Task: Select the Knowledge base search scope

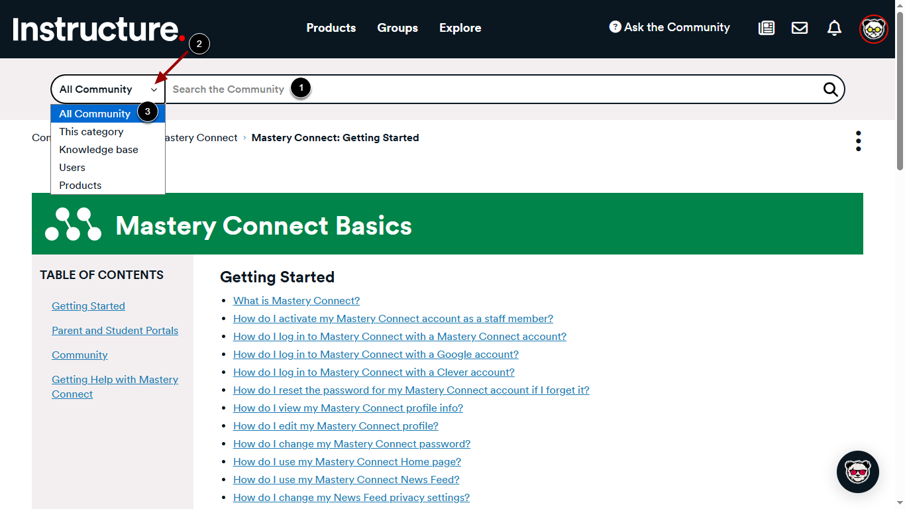Action: coord(98,149)
